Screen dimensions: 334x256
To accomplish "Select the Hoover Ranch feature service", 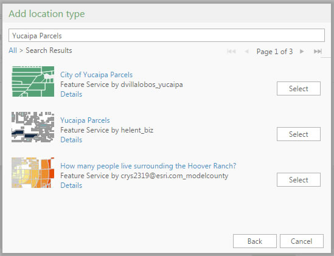I will coord(299,180).
